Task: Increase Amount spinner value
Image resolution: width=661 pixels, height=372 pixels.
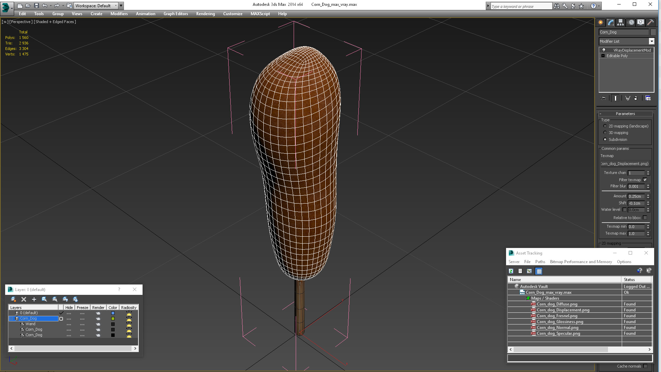Action: click(648, 195)
